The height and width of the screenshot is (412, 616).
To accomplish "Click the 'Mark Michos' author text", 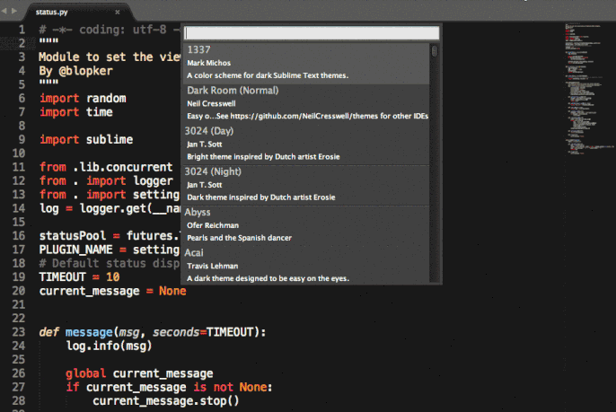I will coord(208,63).
